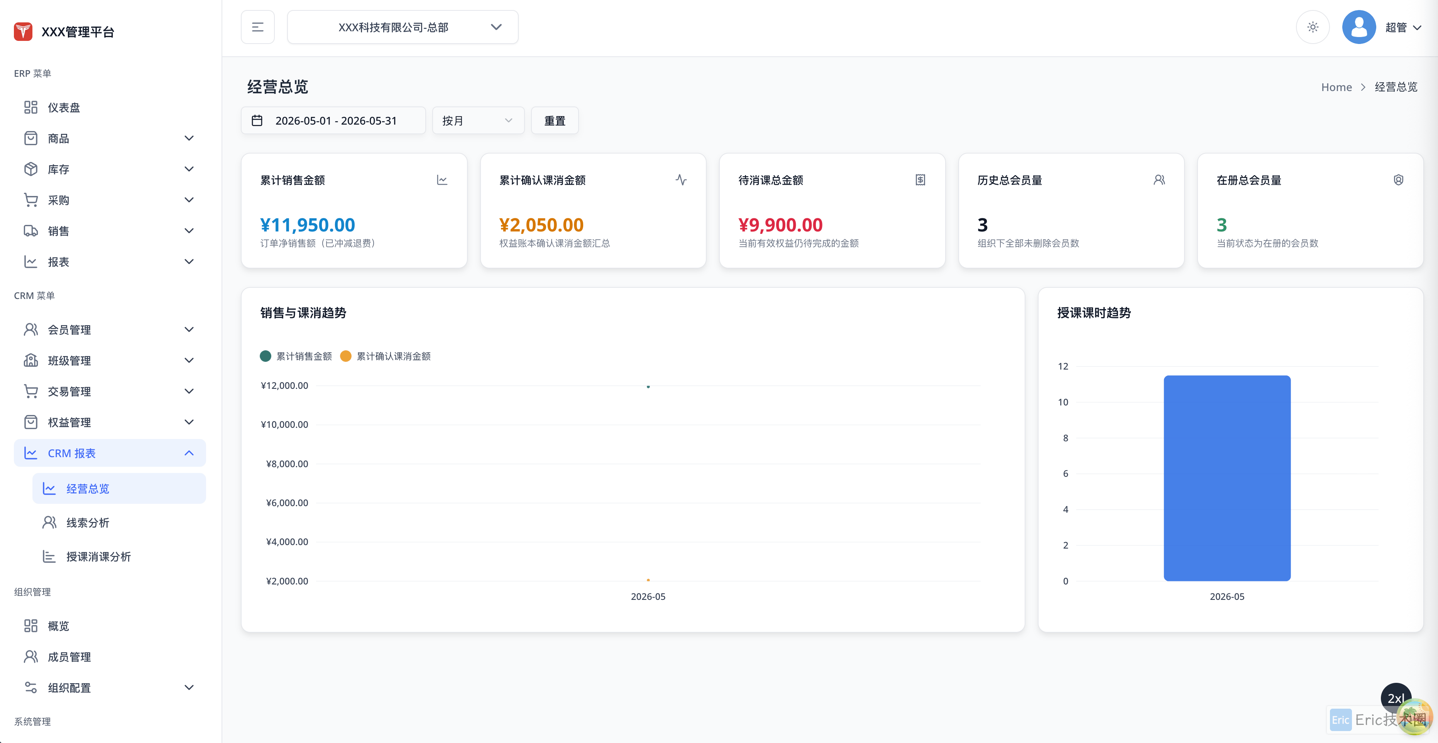Open the 2026-05-01 - 2026-05-31 date range field
Viewport: 1438px width, 743px height.
pyautogui.click(x=333, y=120)
